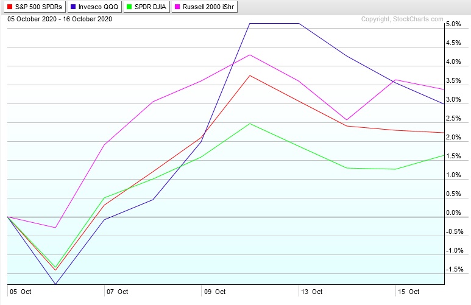Click the 0.5% y-axis label
The width and height of the screenshot is (471, 305).
(x=453, y=194)
